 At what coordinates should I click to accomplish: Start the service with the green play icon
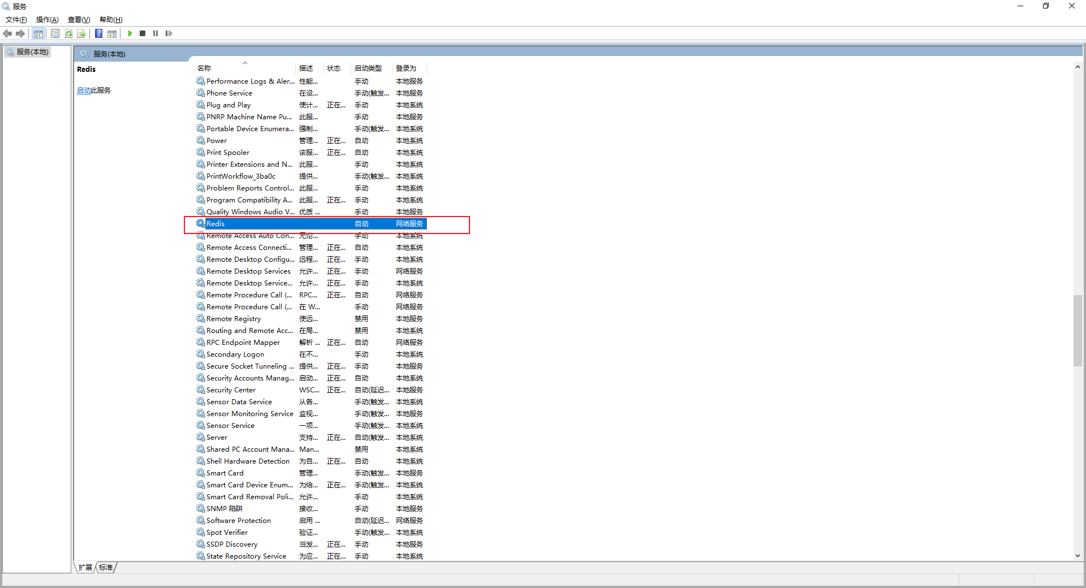point(130,34)
